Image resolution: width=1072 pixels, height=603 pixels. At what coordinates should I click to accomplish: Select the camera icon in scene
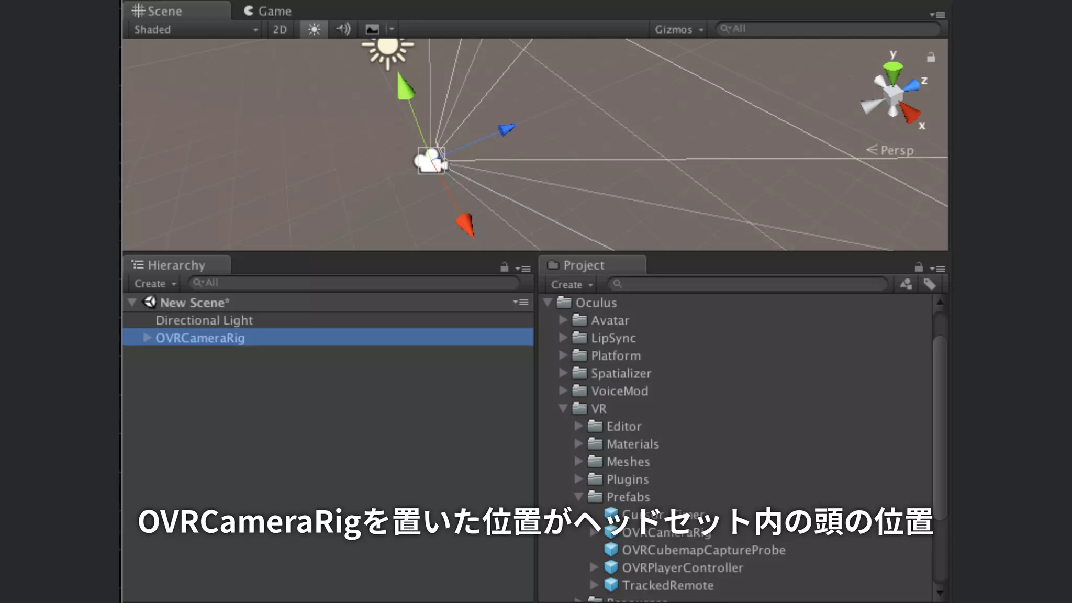click(x=431, y=161)
